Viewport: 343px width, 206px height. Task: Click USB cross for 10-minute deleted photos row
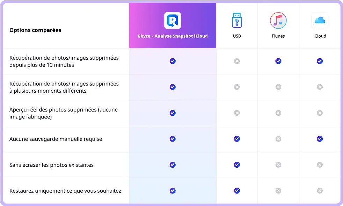(237, 61)
